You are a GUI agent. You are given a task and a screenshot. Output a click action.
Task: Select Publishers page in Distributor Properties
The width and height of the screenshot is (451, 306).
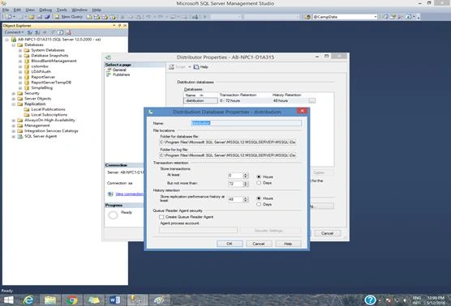[121, 74]
